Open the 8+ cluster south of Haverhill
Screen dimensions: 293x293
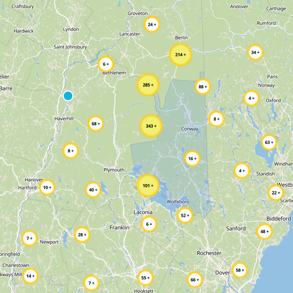[71, 151]
